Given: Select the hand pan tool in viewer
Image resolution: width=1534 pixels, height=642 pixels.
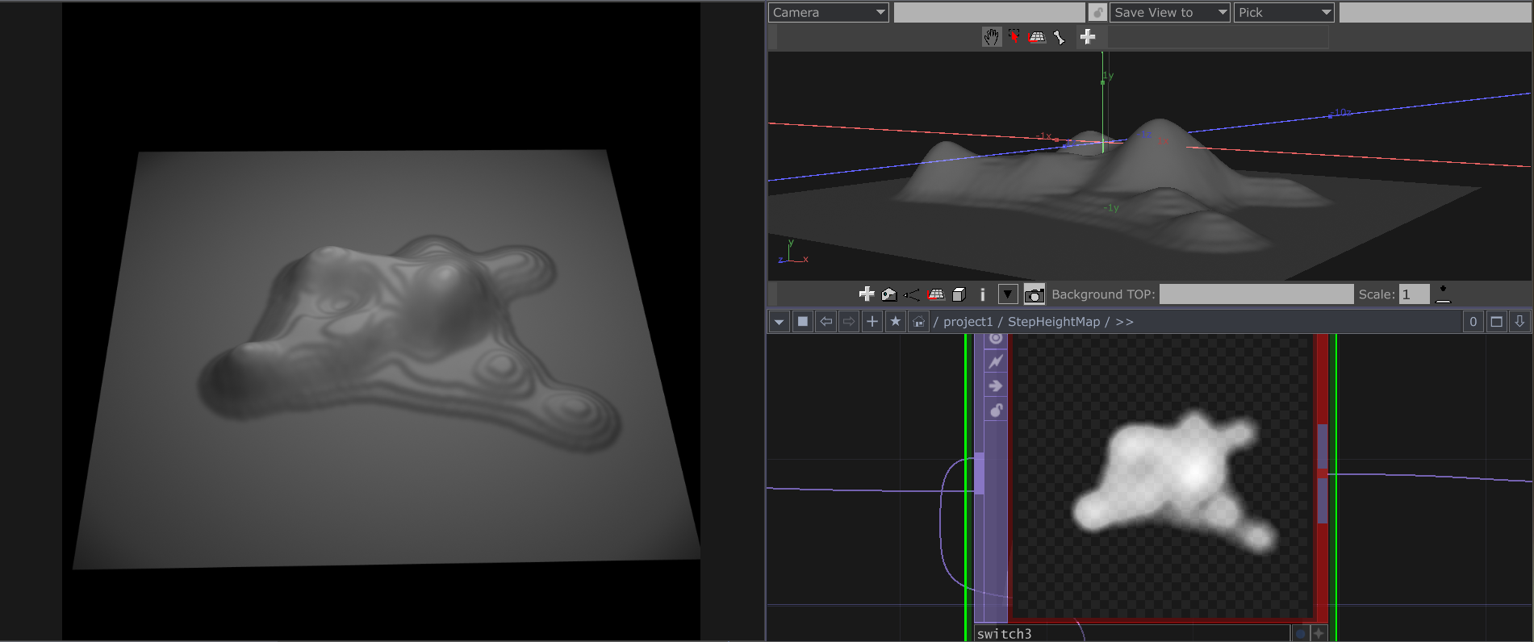Looking at the screenshot, I should point(991,37).
